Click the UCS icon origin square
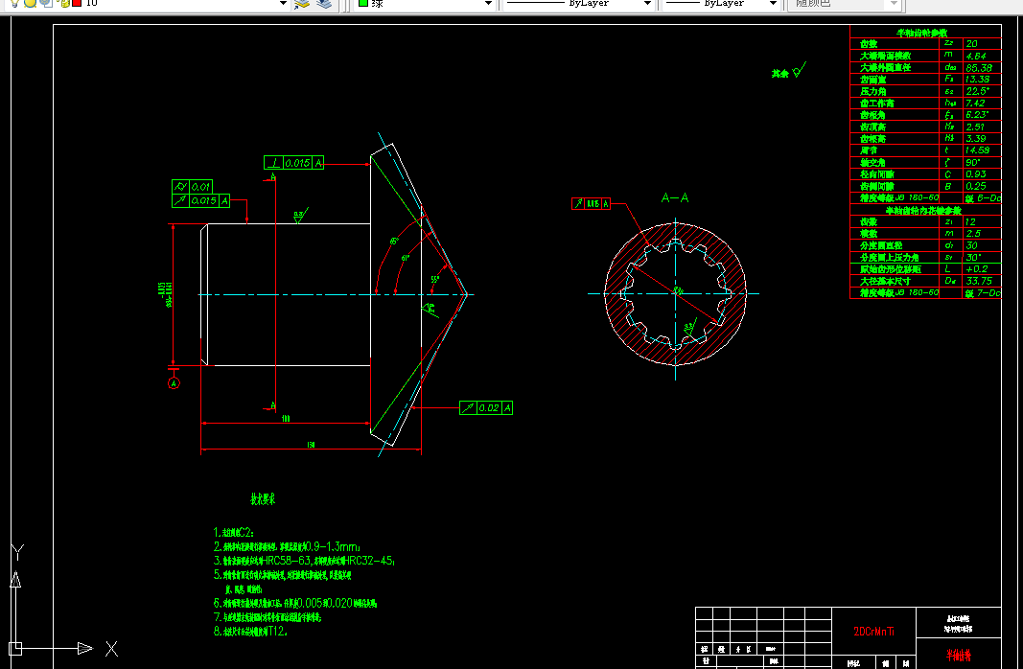This screenshot has height=669, width=1023. 15,648
